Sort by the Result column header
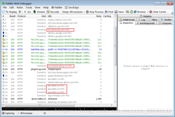 coord(12,16)
